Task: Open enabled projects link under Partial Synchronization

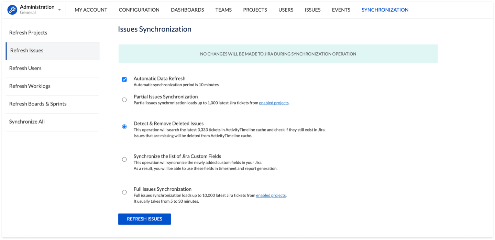Action: pos(274,103)
